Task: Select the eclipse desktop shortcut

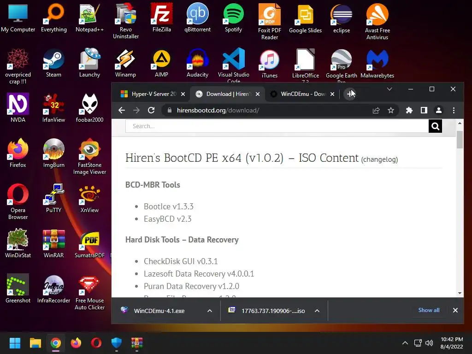Action: [x=342, y=18]
